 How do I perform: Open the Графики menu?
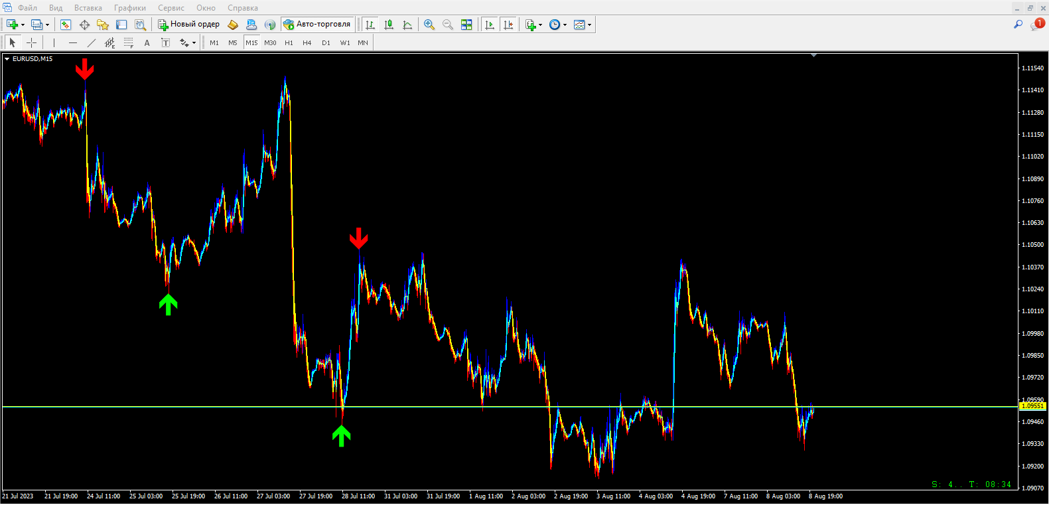pyautogui.click(x=130, y=8)
